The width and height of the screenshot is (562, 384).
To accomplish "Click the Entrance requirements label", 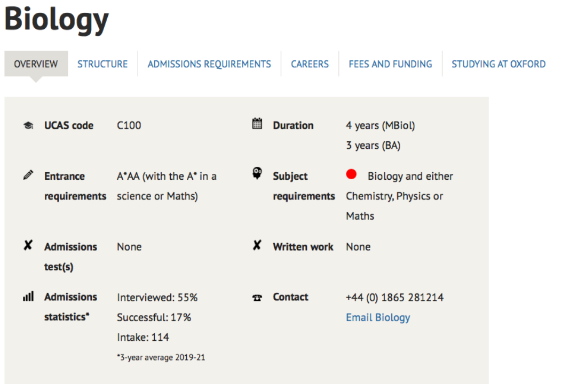I will coord(75,186).
